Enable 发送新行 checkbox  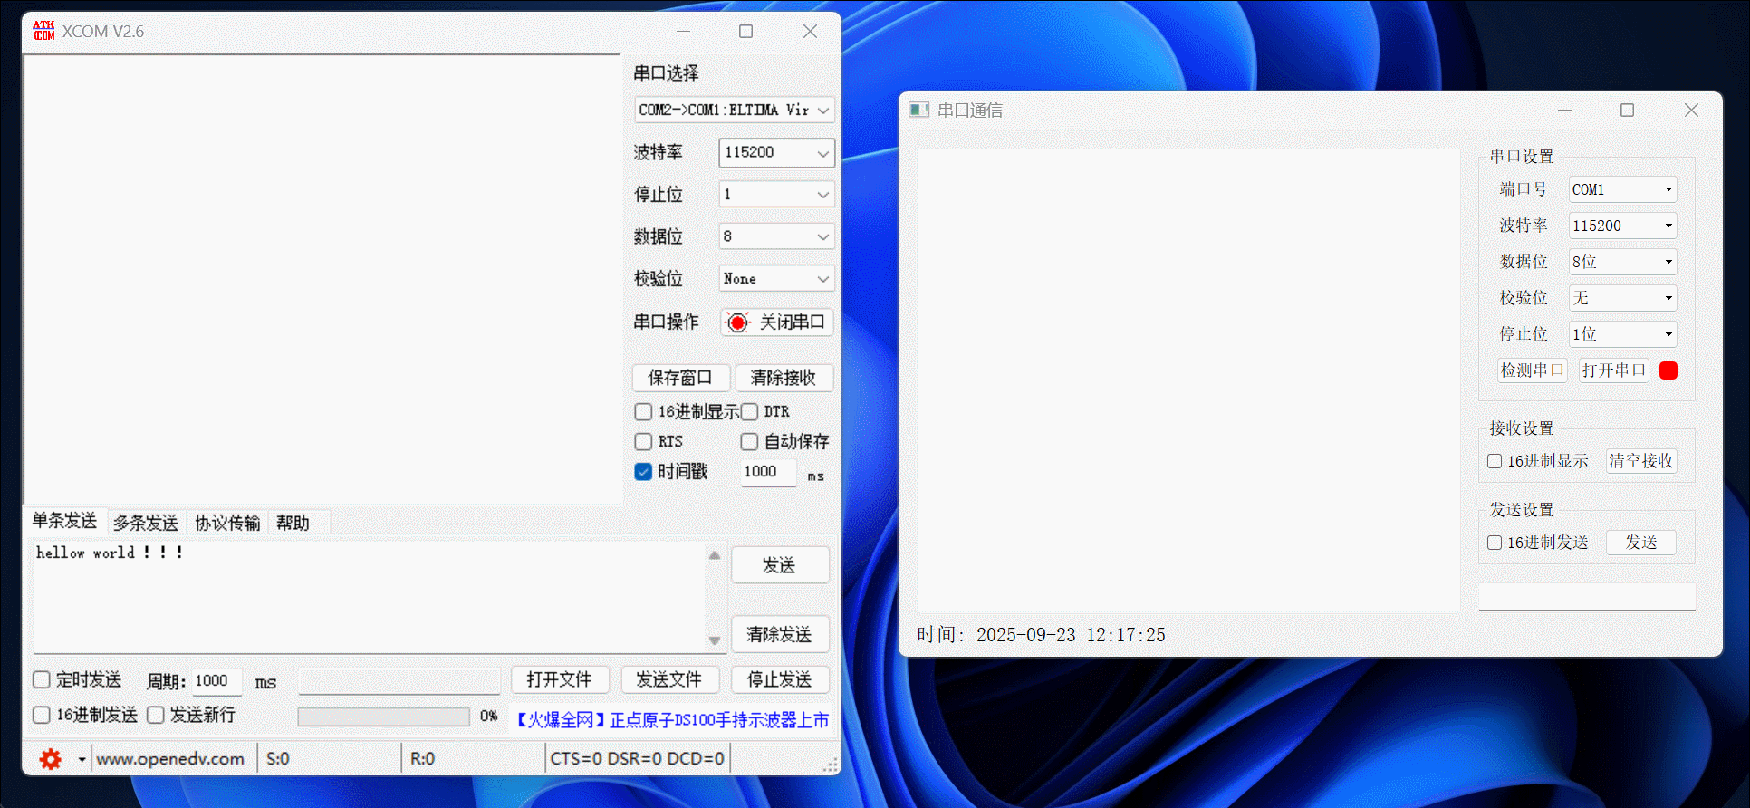pyautogui.click(x=155, y=715)
